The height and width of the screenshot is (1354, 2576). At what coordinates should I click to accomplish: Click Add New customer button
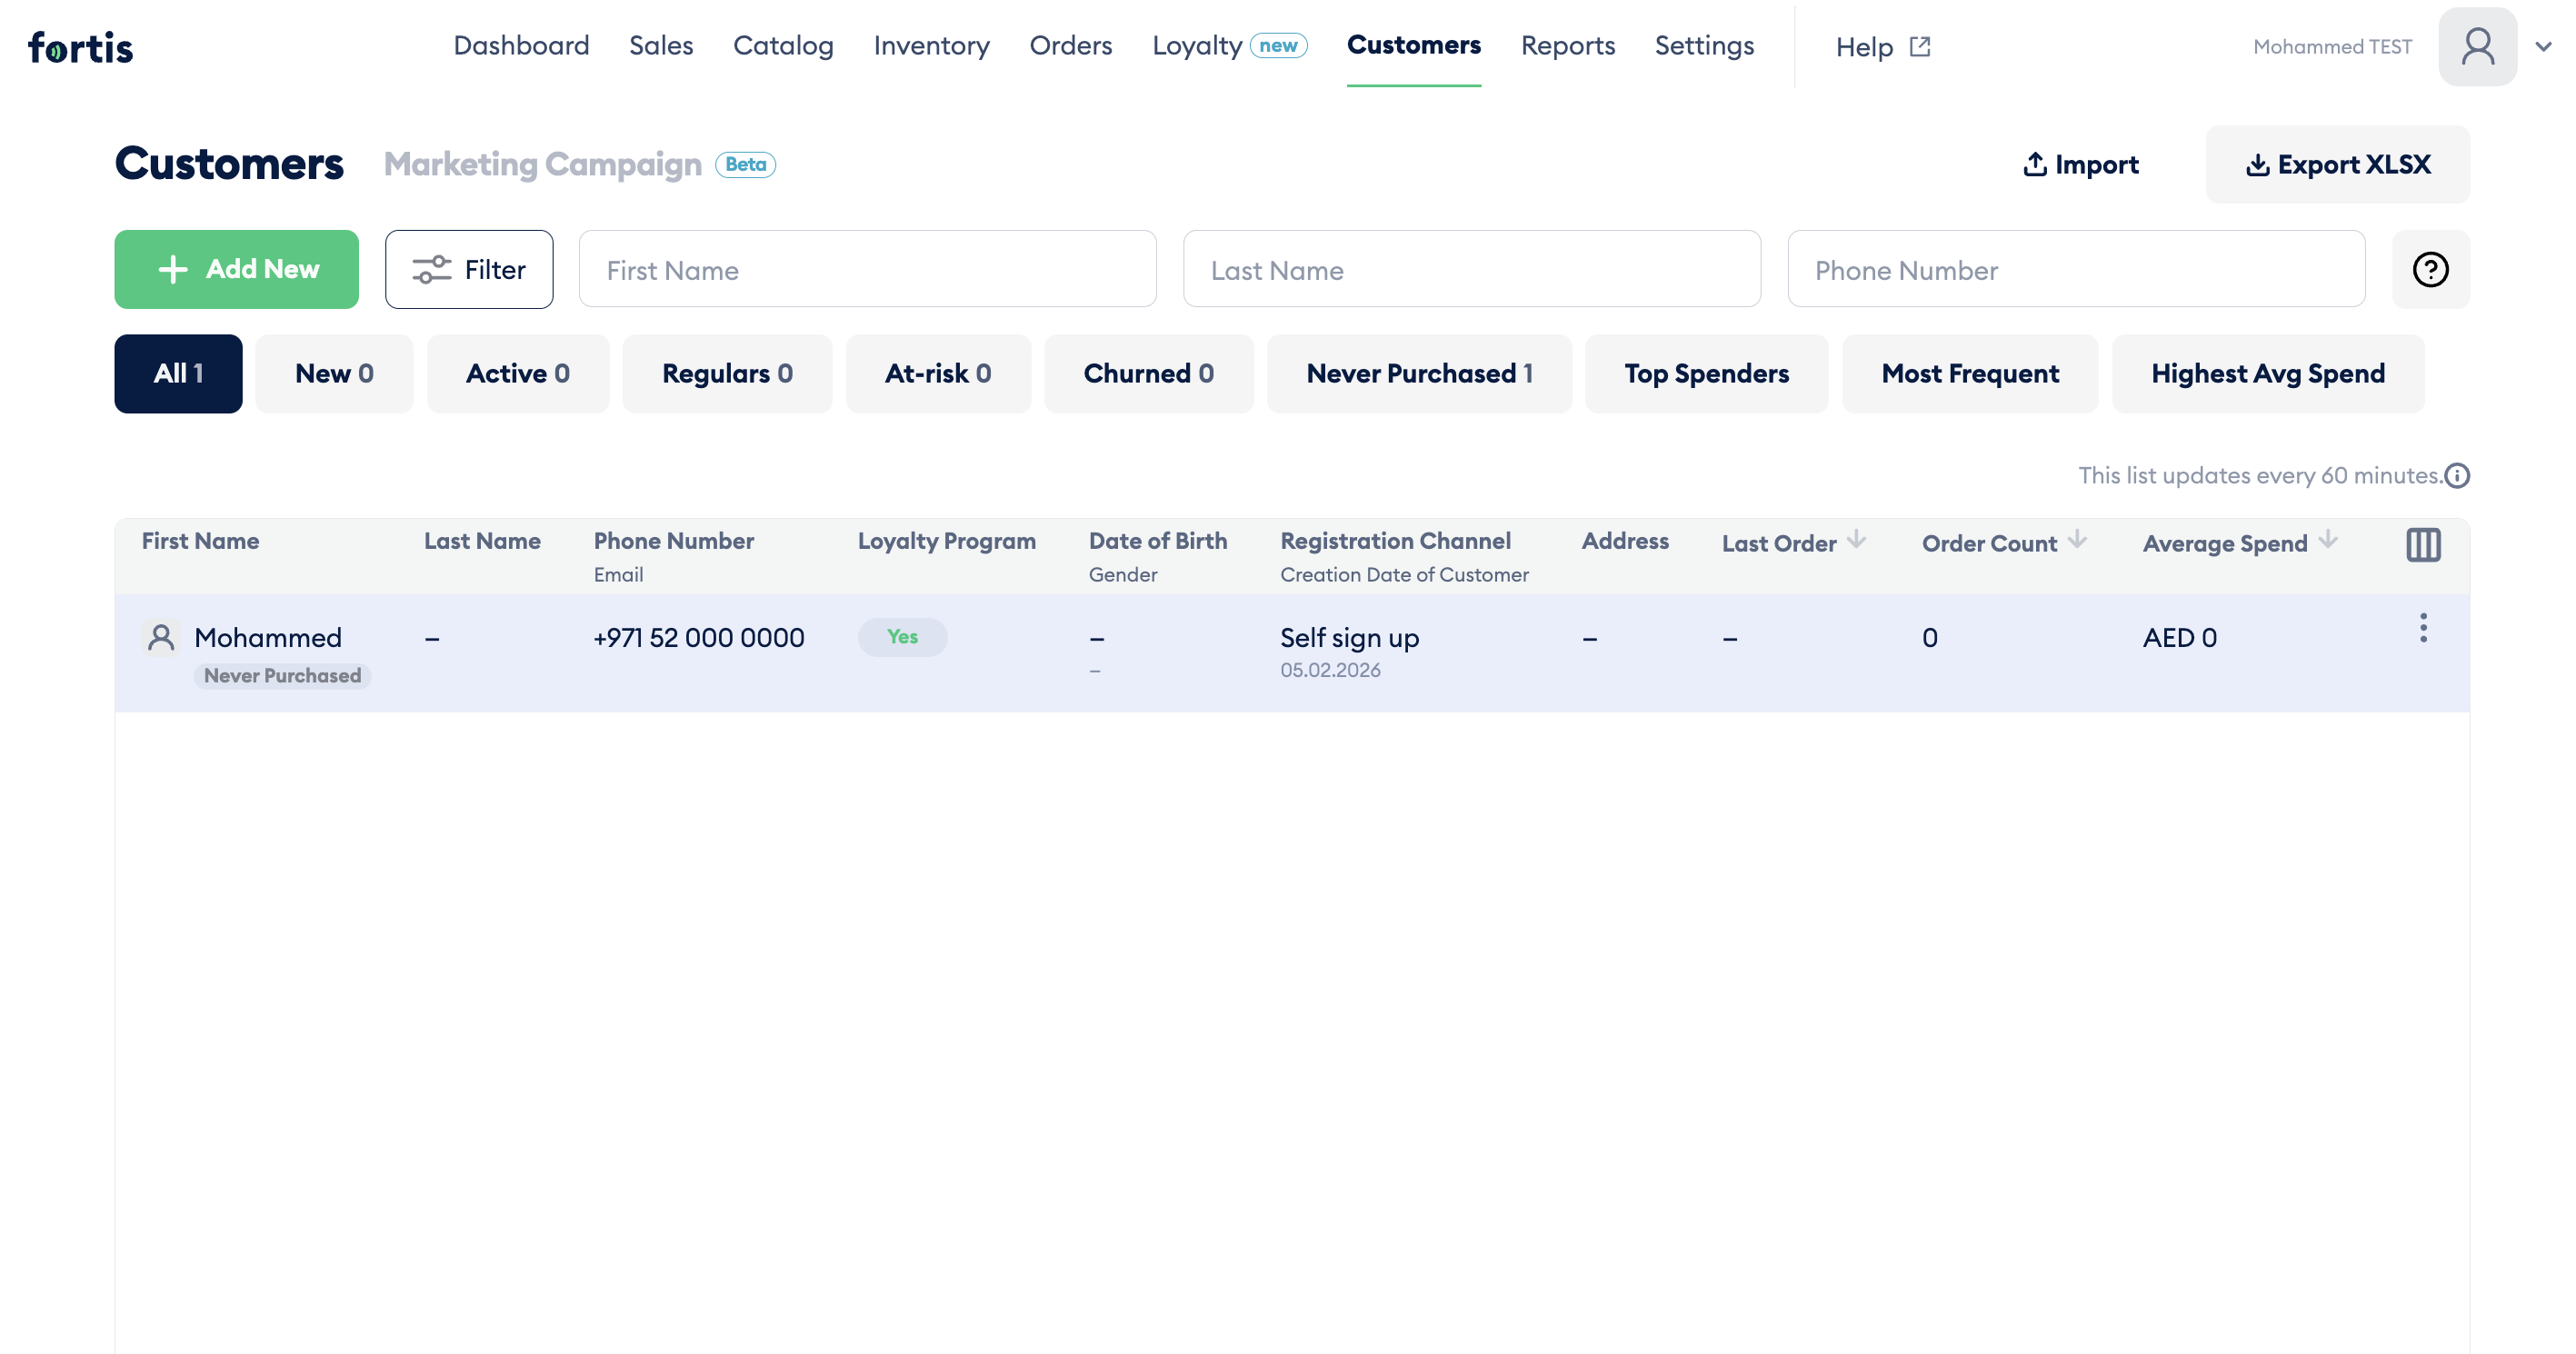point(236,269)
